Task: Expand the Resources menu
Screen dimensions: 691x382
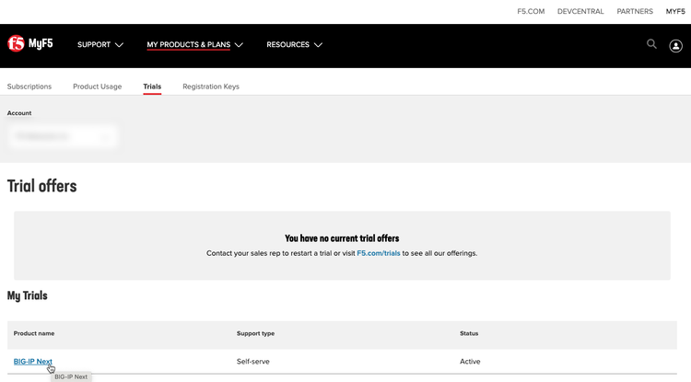Action: click(295, 44)
